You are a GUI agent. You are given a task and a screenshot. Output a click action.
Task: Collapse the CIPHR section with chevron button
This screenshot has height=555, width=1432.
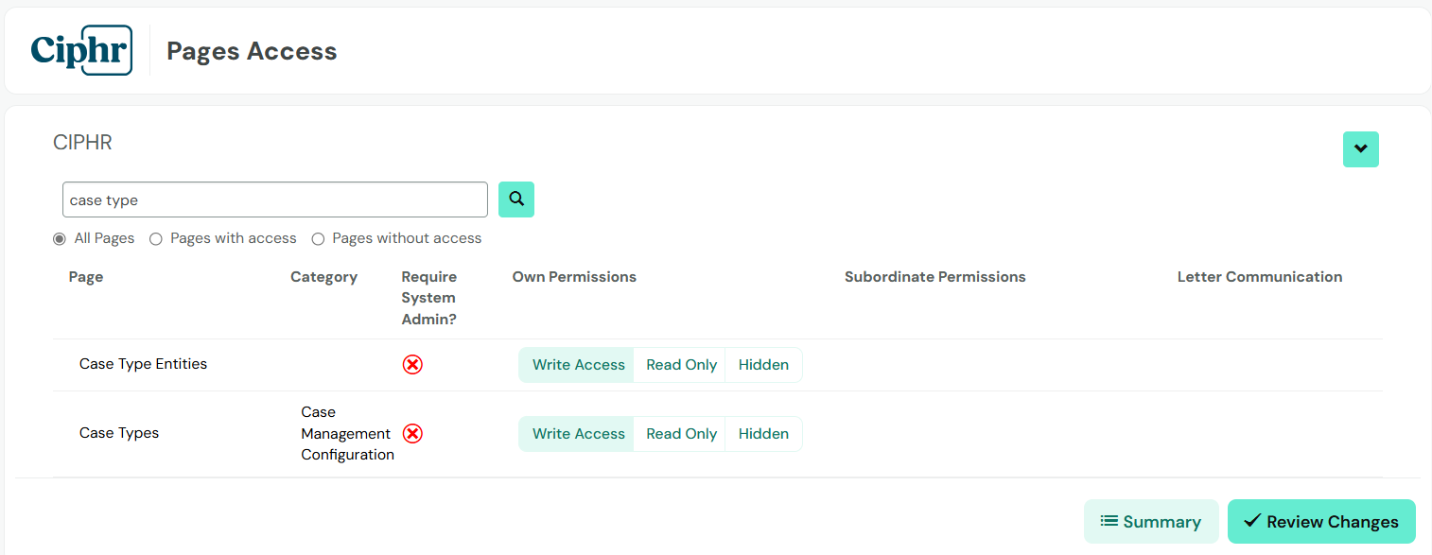1361,149
